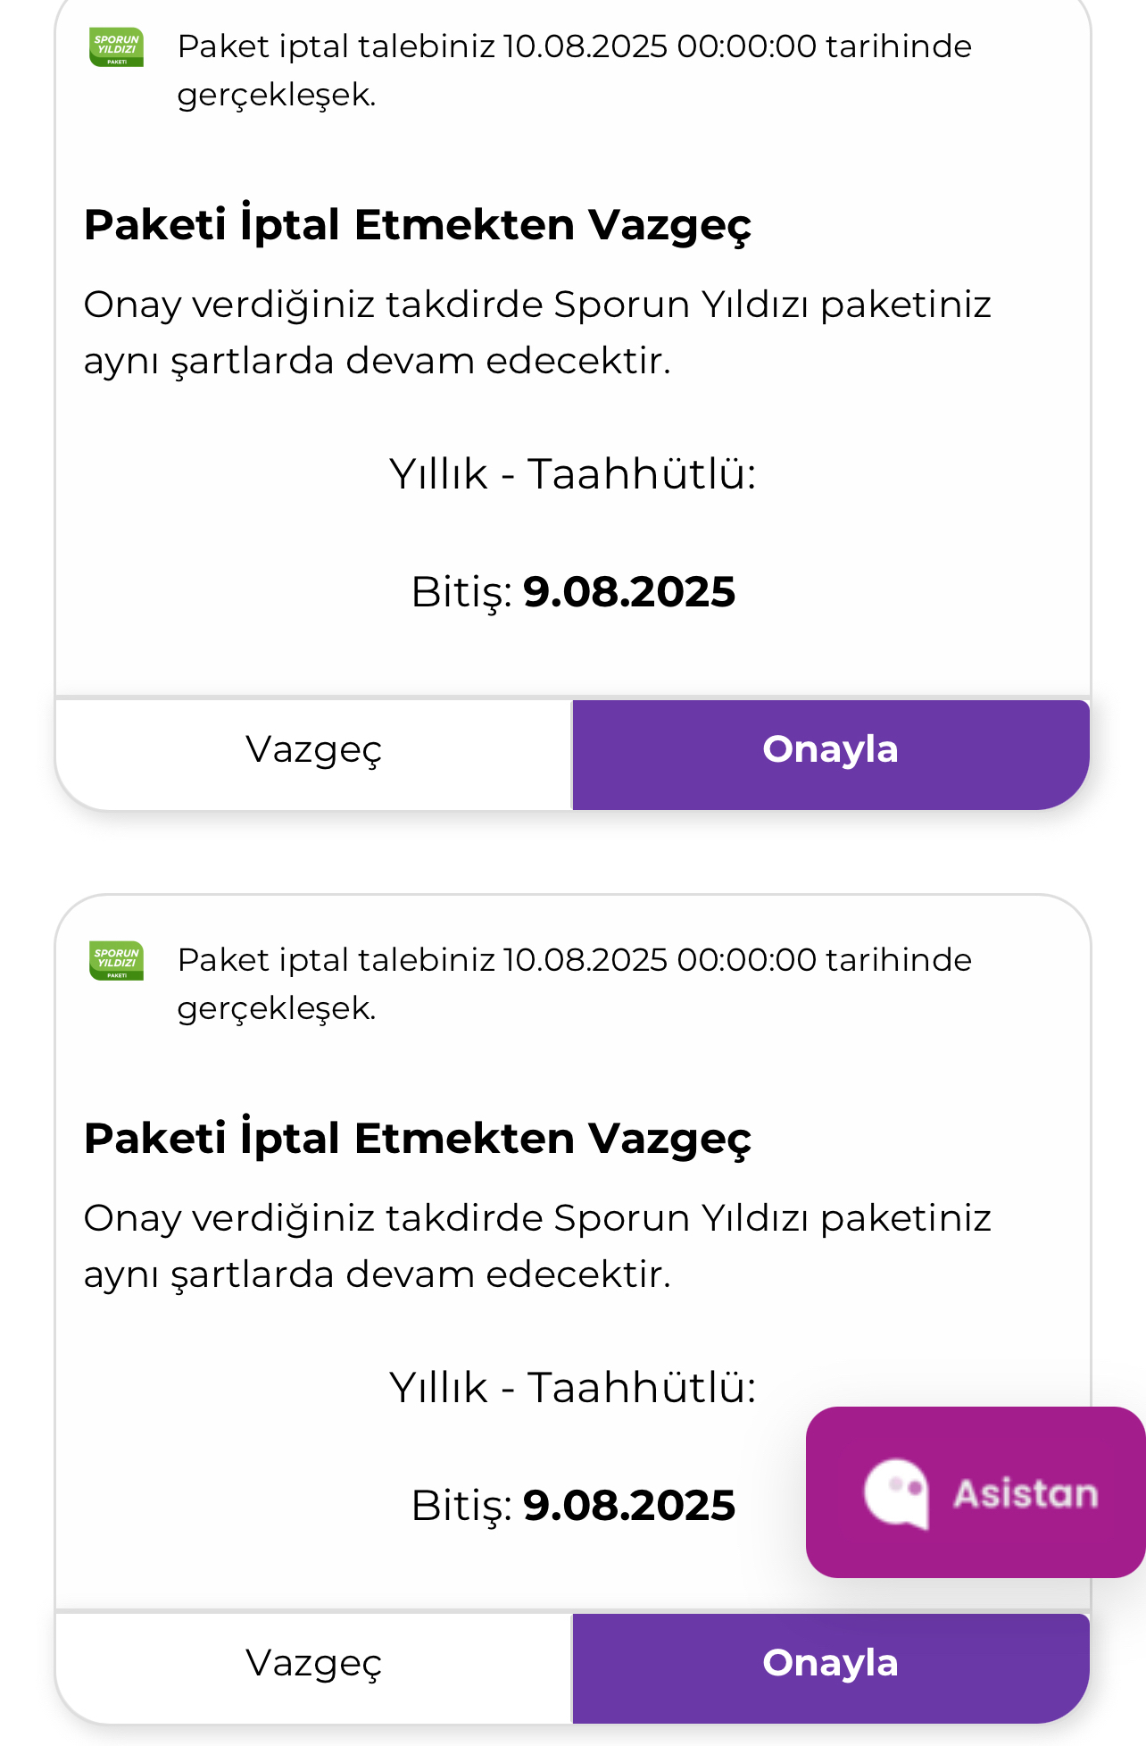Viewport: 1146px width, 1746px height.
Task: Tap the 'Paket iptal talebiniz' notice in first card
Action: tap(574, 70)
